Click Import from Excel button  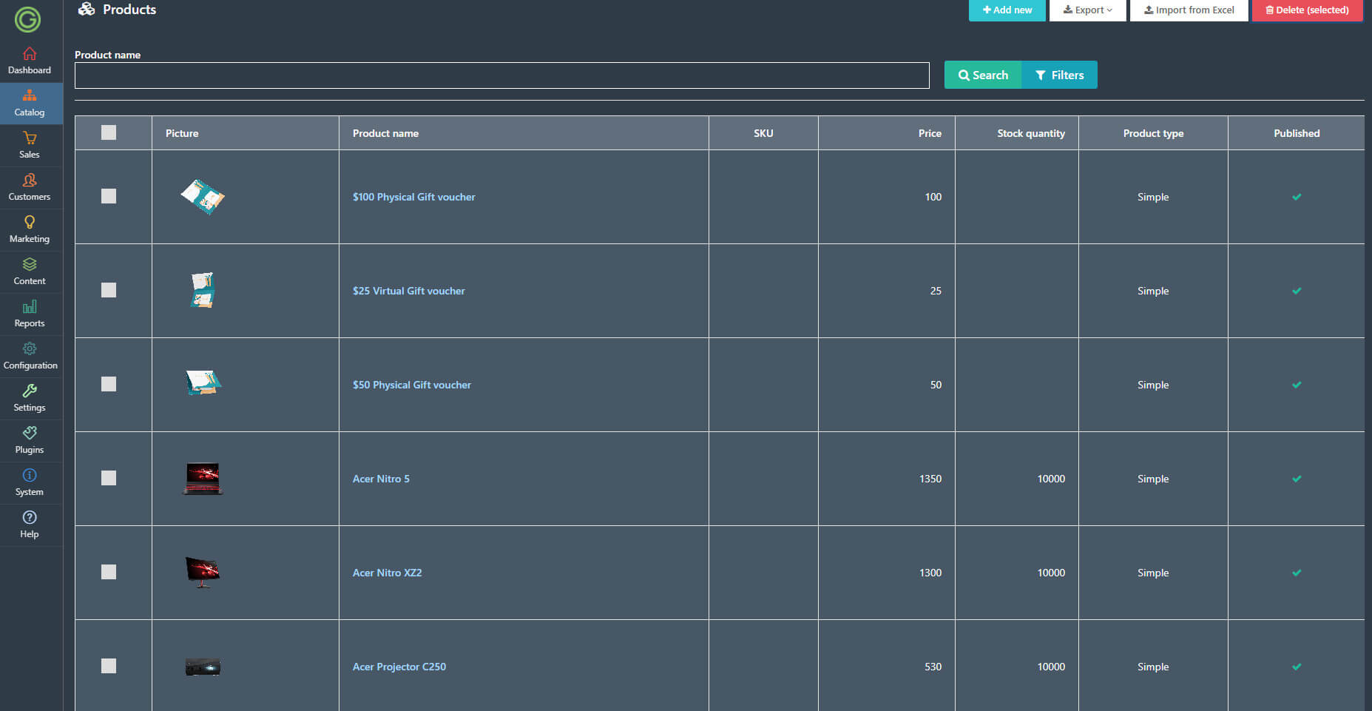(x=1189, y=10)
